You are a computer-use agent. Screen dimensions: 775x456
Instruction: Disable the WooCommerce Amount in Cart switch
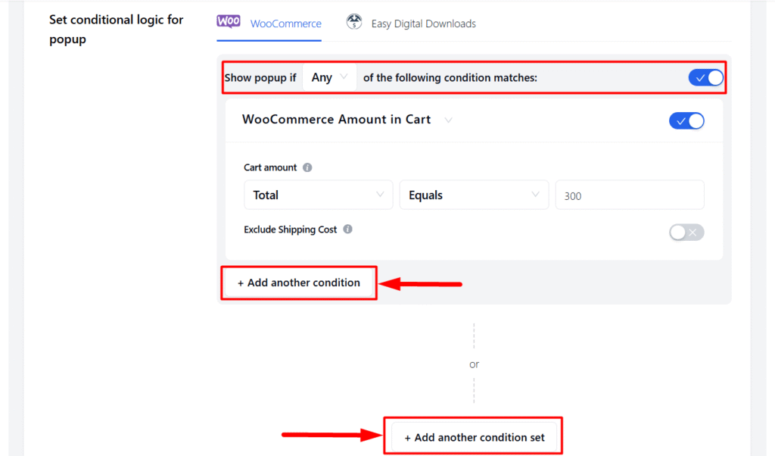(x=686, y=120)
